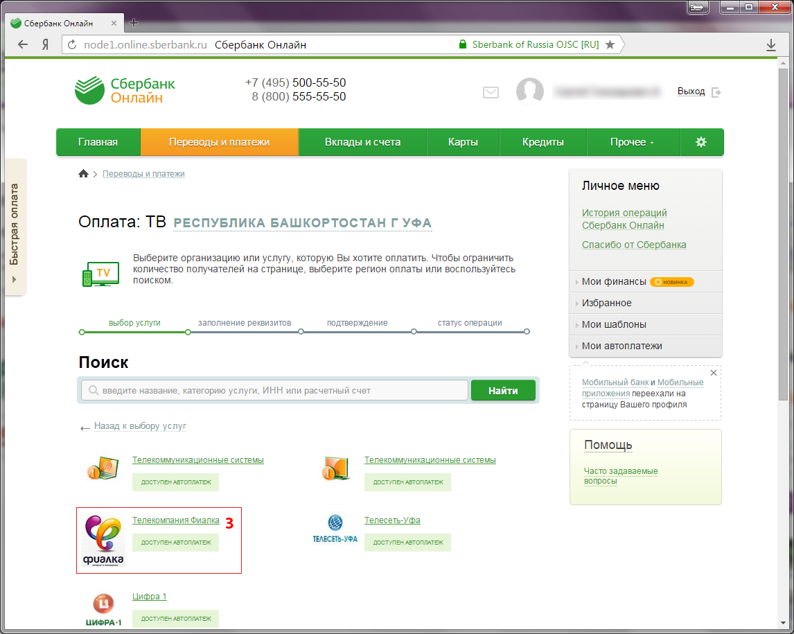Viewport: 794px width, 634px height.
Task: Open browser downloads arrow icon
Action: pyautogui.click(x=770, y=45)
